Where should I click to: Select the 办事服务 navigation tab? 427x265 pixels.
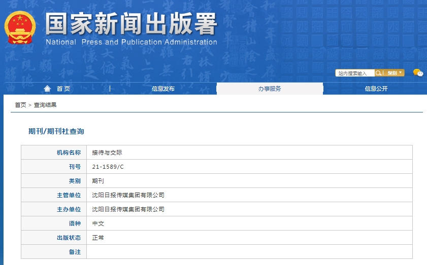270,89
